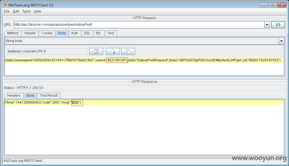Switch to the Cookie tab
This screenshot has width=289, height=166.
pyautogui.click(x=47, y=33)
